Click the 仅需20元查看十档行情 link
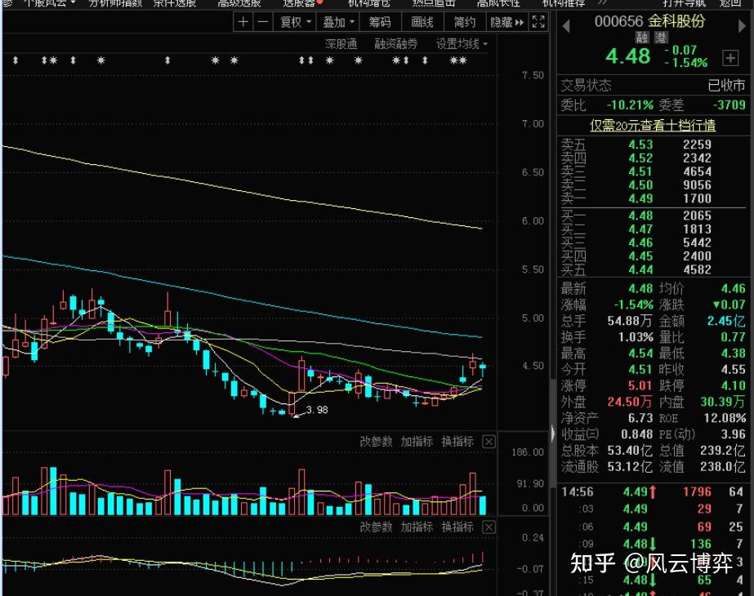 click(653, 125)
